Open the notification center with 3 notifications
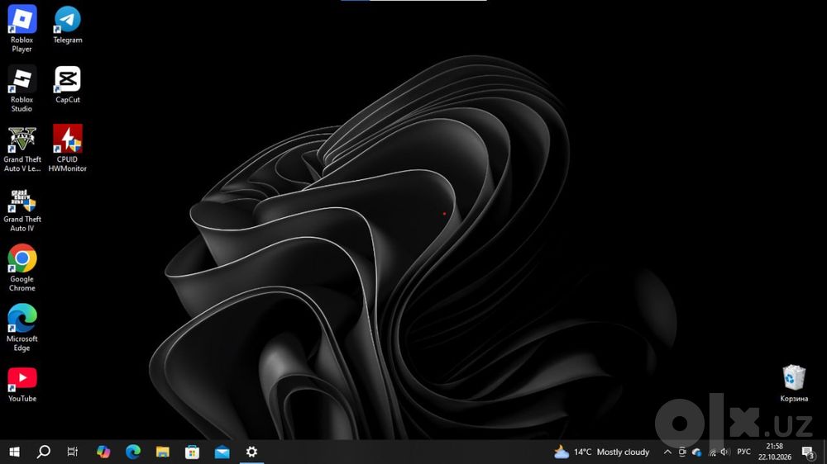827x464 pixels. [808, 452]
